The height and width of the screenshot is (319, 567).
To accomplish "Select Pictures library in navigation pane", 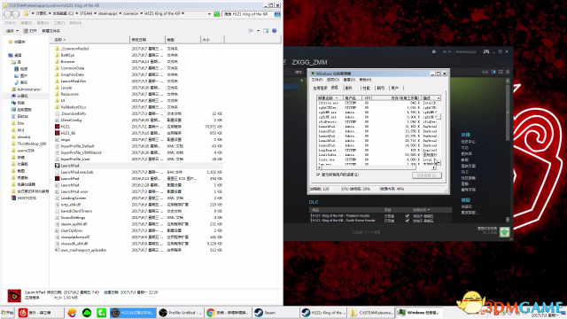I will point(20,75).
